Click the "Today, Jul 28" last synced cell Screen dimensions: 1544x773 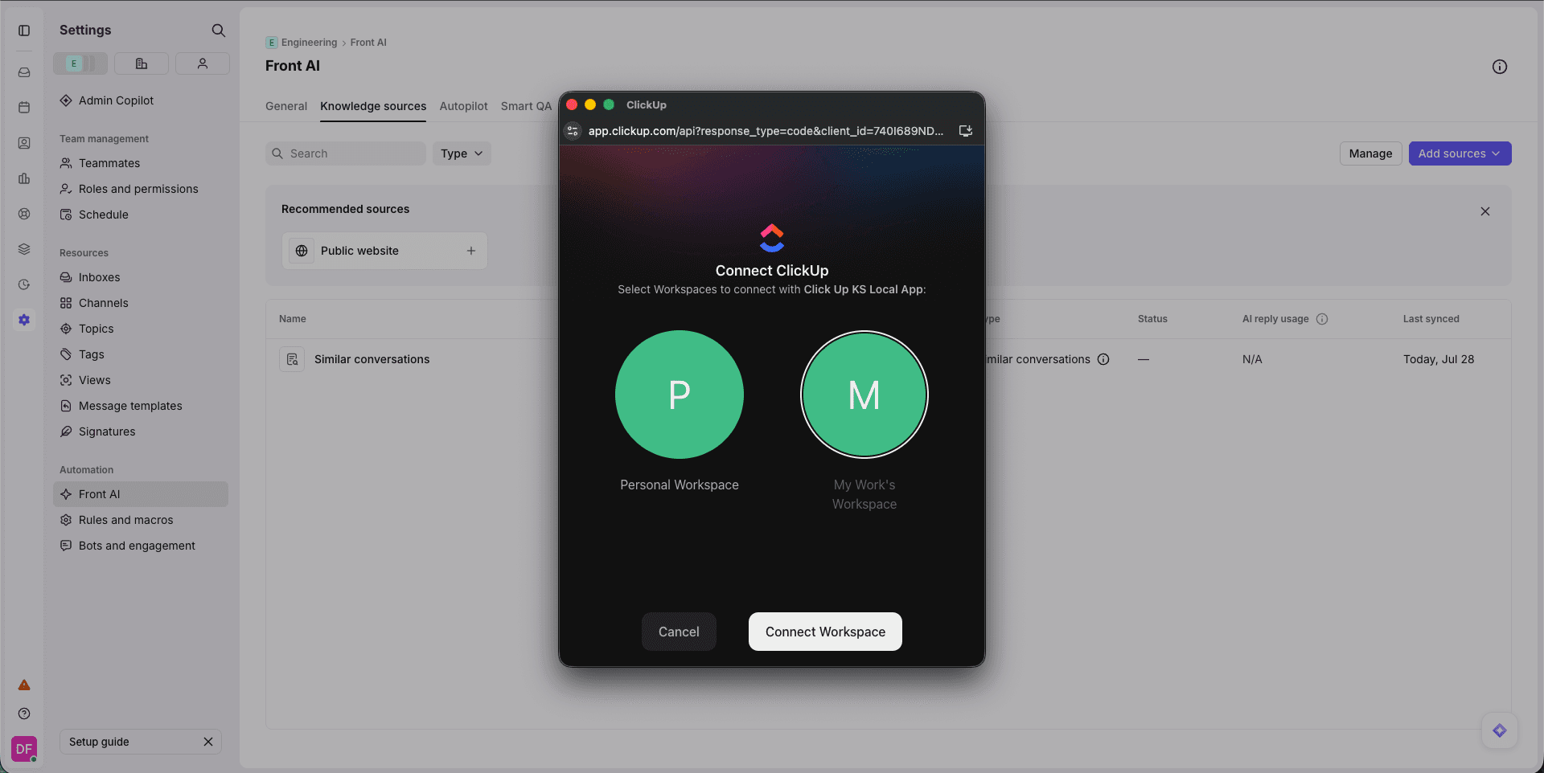tap(1439, 359)
